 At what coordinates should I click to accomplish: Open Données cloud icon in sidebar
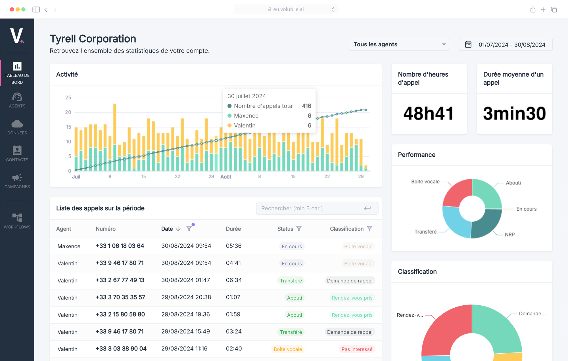click(17, 124)
